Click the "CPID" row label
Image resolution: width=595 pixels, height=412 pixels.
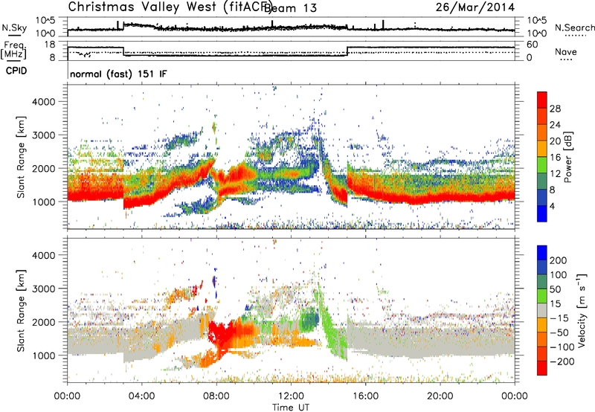coord(16,71)
